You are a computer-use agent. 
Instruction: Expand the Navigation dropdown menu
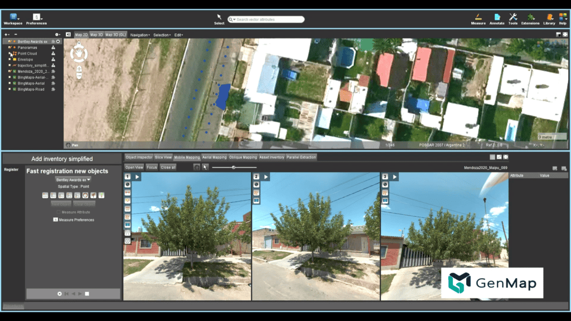tap(140, 35)
